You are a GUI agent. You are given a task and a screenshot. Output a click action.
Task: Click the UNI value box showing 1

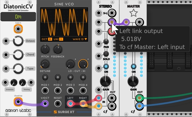(x=61, y=39)
